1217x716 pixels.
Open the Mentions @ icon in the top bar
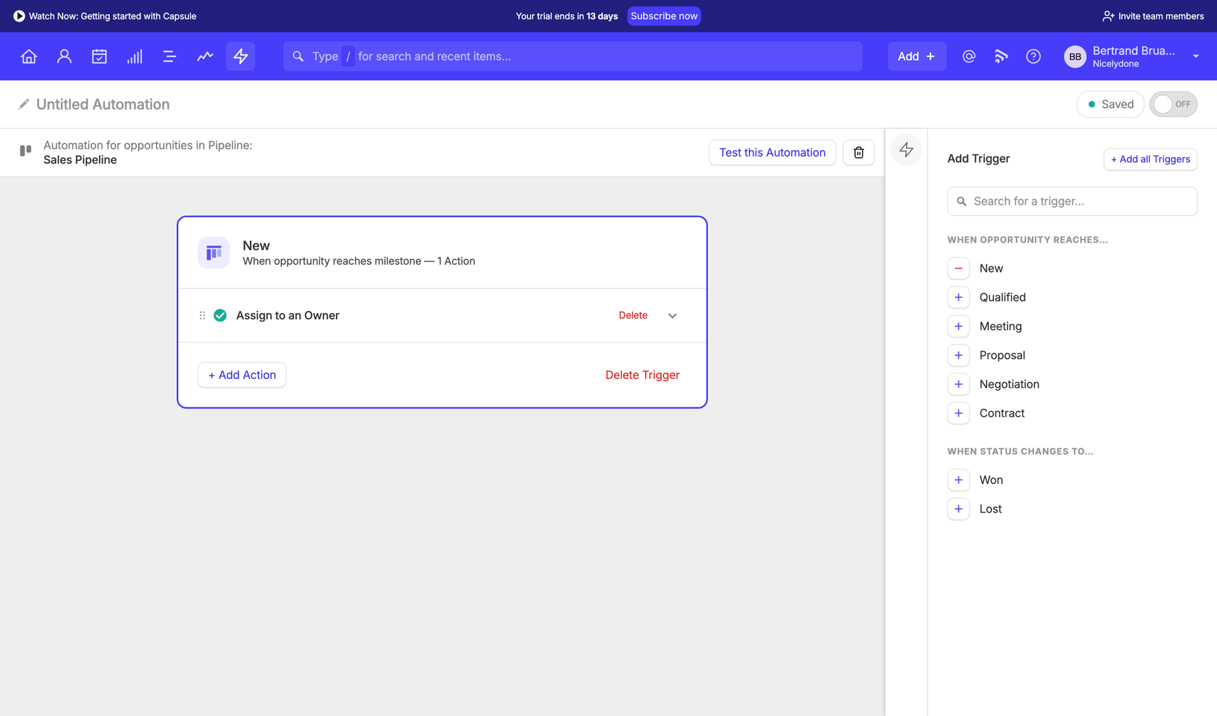point(969,56)
